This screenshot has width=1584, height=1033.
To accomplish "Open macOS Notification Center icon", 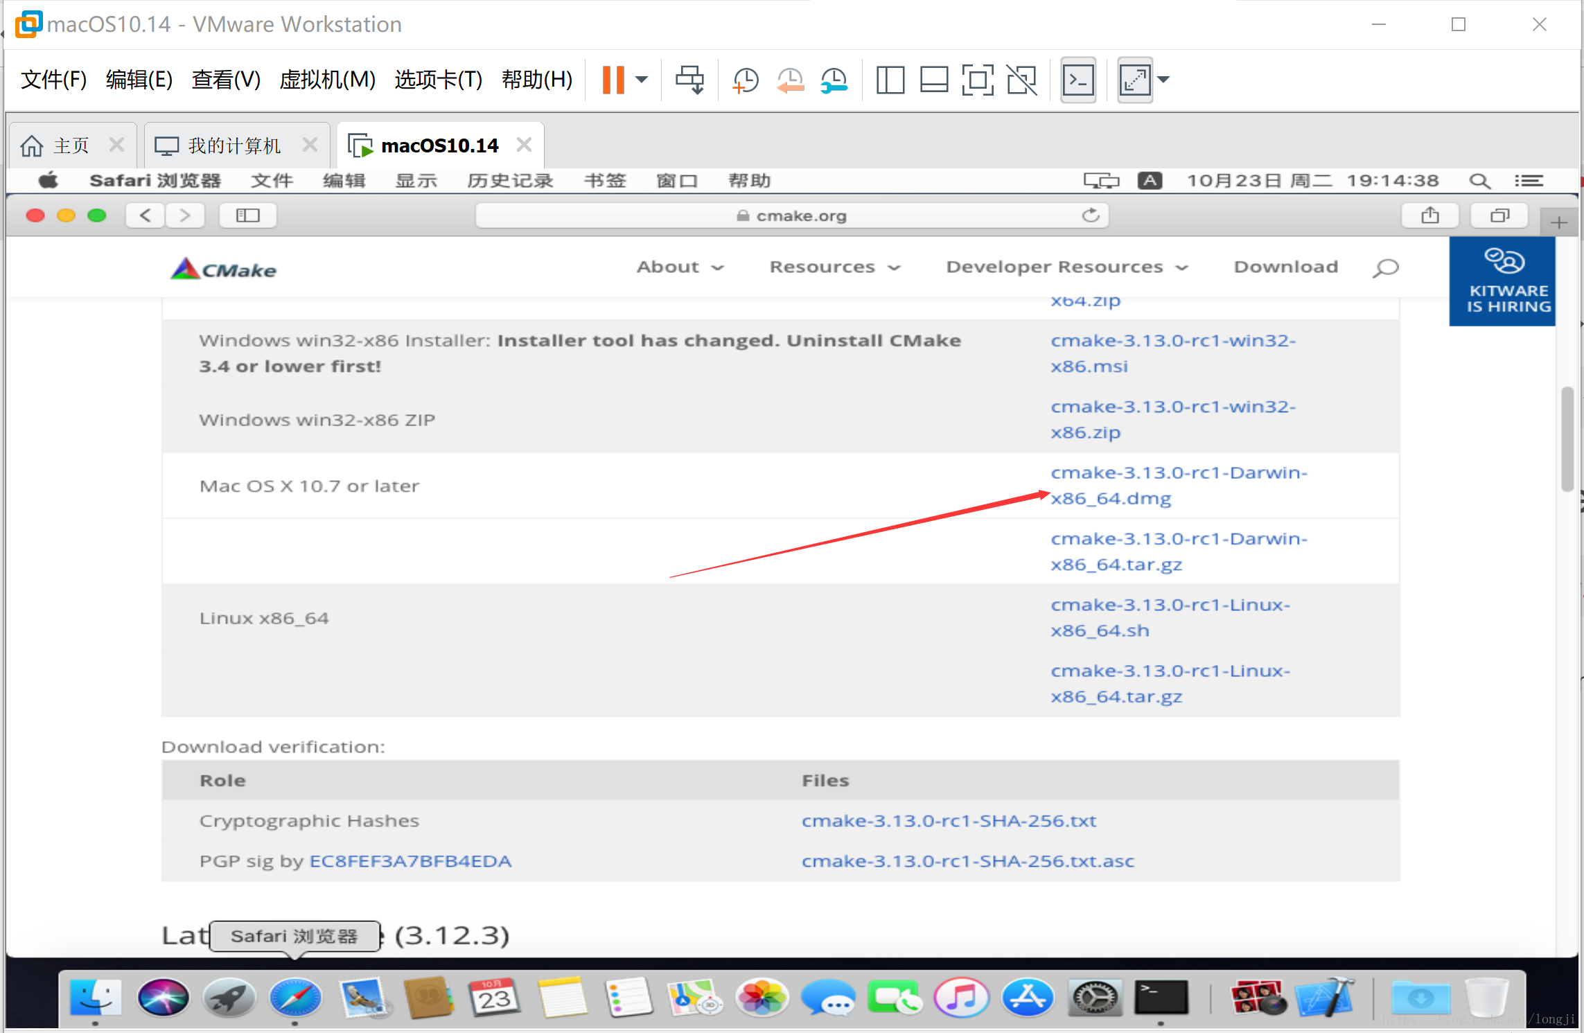I will pyautogui.click(x=1529, y=181).
